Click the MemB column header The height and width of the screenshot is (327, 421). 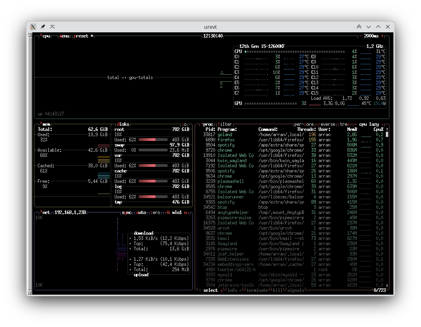click(x=352, y=129)
